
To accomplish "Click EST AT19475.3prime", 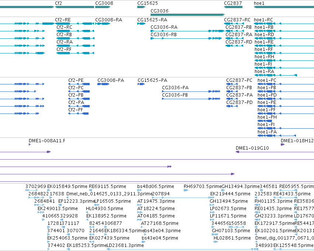I will tap(156, 201).
